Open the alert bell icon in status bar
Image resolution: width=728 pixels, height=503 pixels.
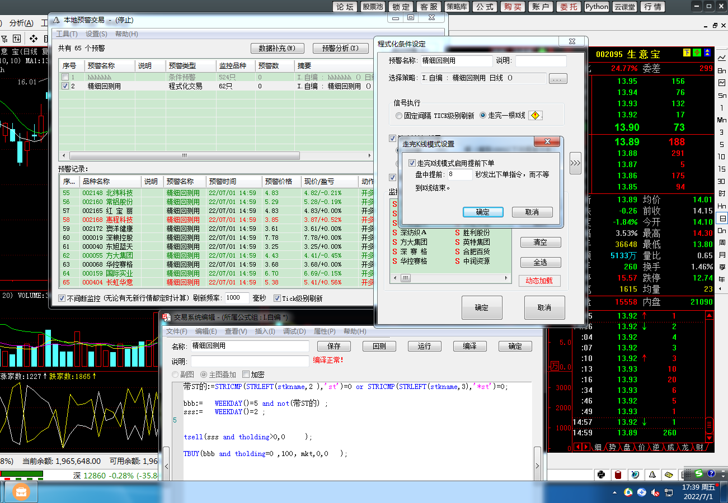(x=652, y=474)
